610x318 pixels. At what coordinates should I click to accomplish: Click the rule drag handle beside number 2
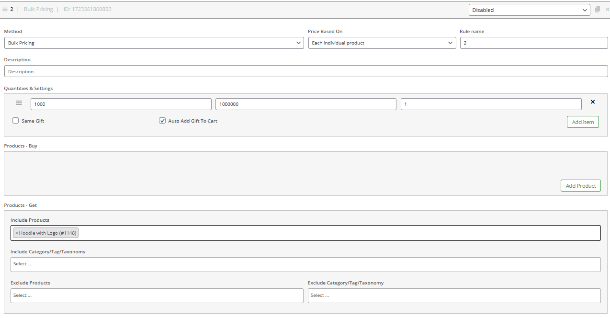[x=5, y=9]
